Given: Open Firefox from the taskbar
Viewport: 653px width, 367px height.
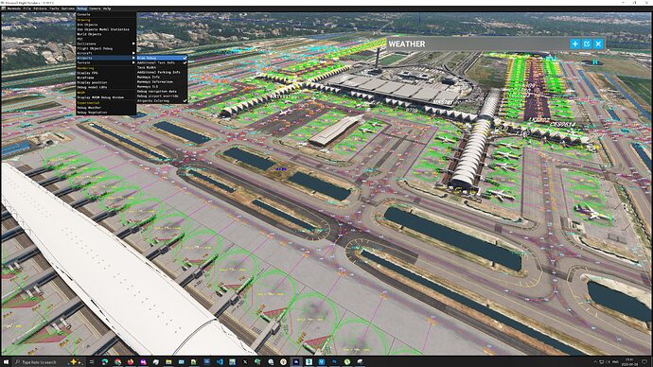Looking at the screenshot, I should (x=131, y=362).
